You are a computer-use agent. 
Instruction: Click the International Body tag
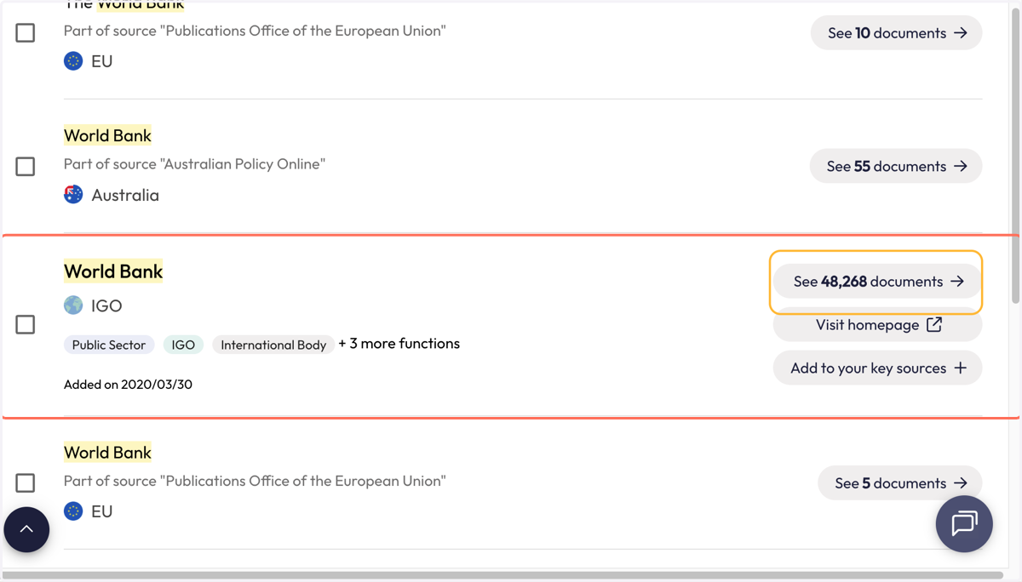tap(273, 345)
